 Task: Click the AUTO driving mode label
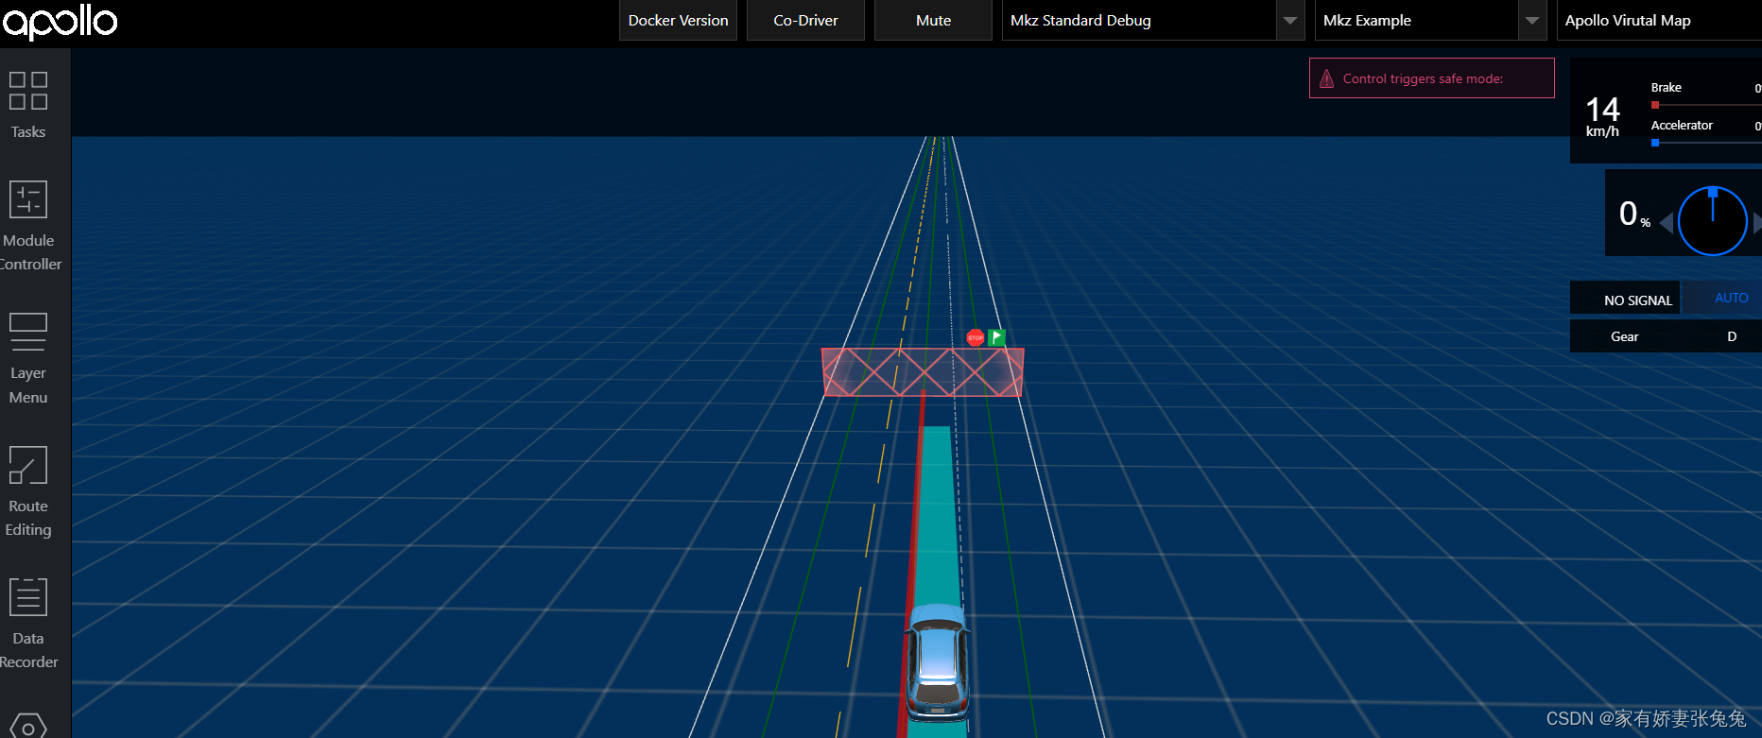coord(1731,298)
